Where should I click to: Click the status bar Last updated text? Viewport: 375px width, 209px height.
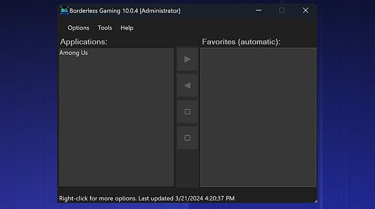tap(186, 198)
